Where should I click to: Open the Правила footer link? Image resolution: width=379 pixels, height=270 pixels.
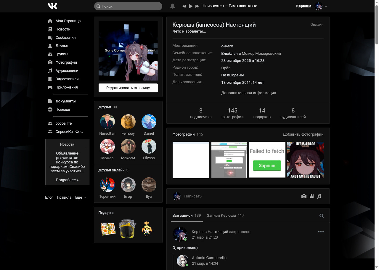pos(64,197)
